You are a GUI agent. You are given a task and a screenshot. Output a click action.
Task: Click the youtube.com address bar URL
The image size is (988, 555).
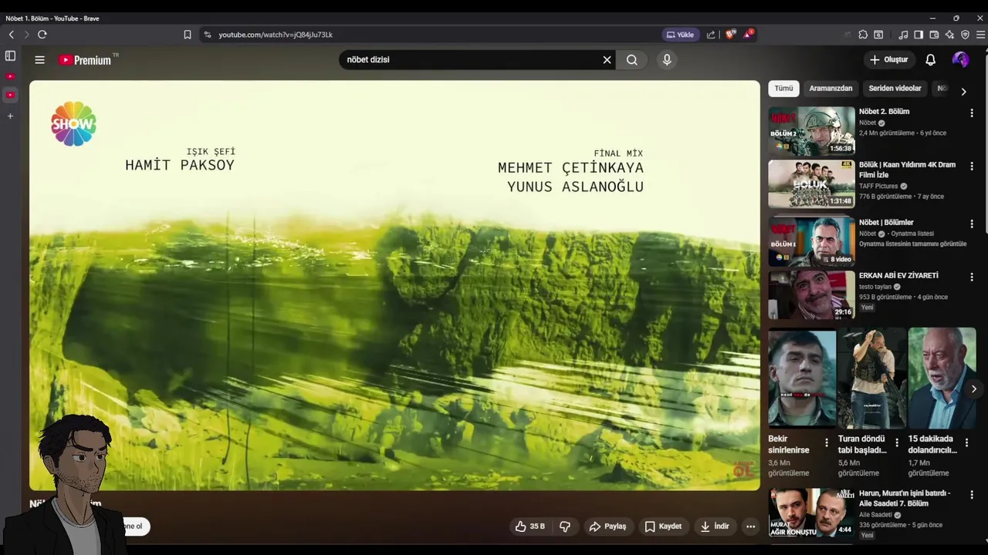point(276,35)
